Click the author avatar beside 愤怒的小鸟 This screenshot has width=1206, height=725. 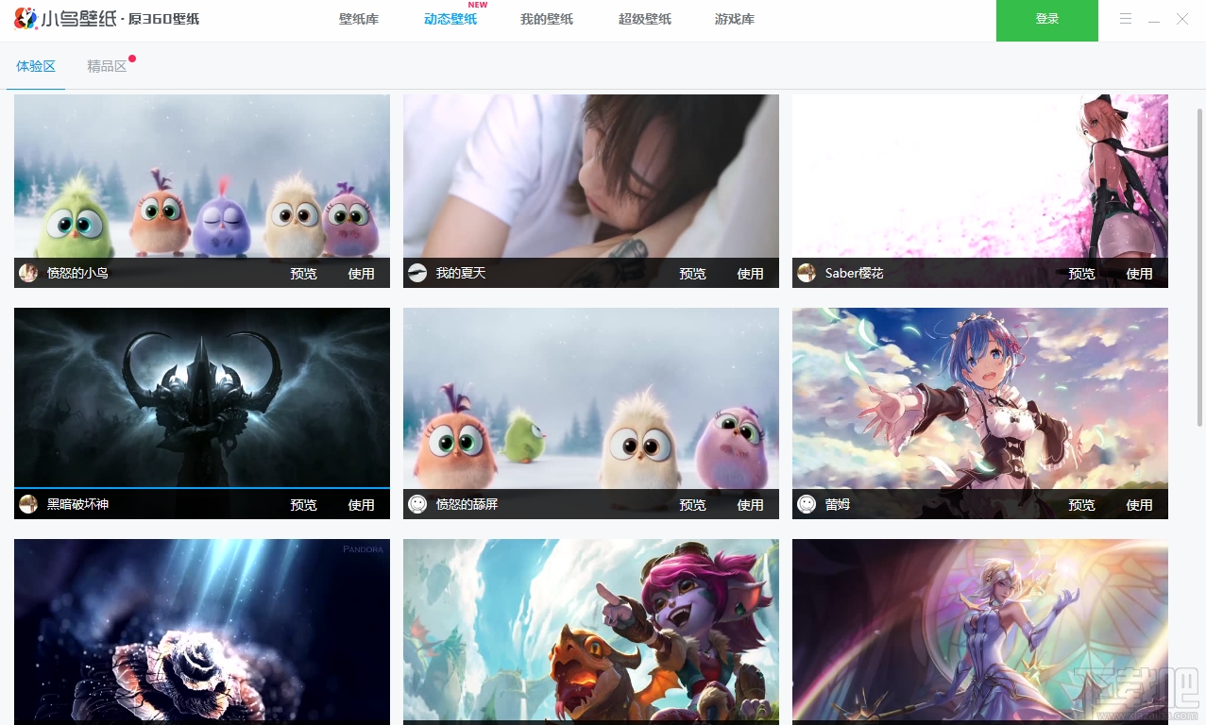click(x=28, y=273)
